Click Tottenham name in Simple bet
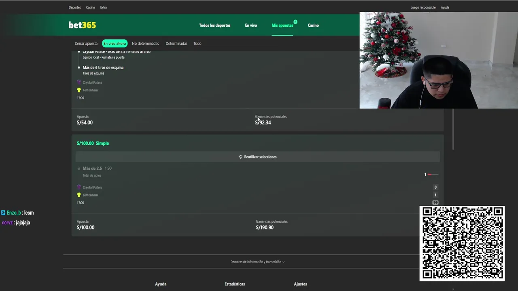Screen dimensions: 518x291 click(x=90, y=195)
